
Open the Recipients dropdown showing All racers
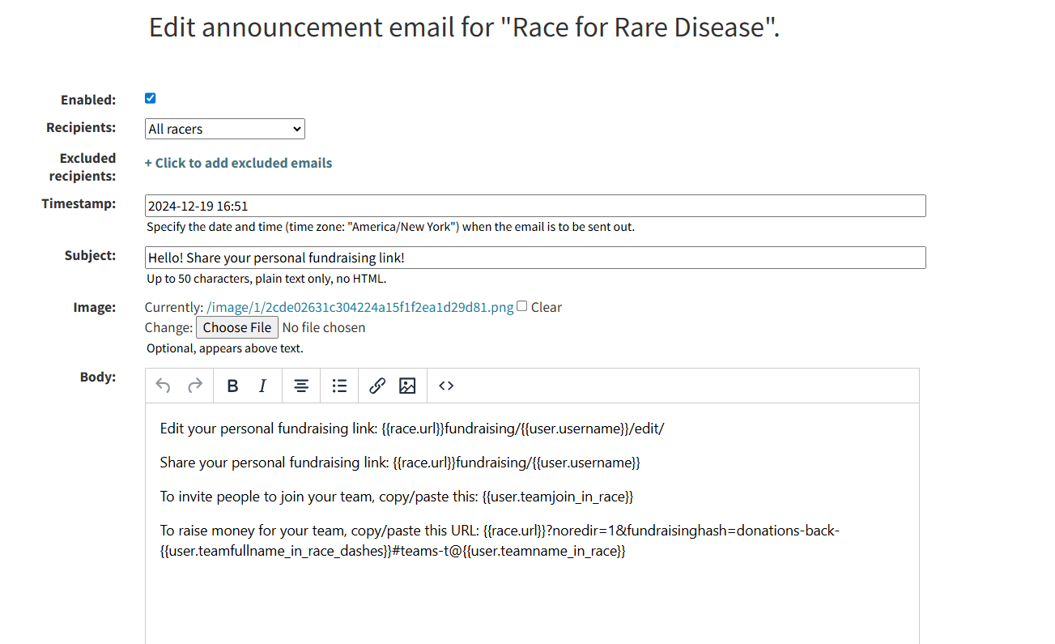click(224, 129)
